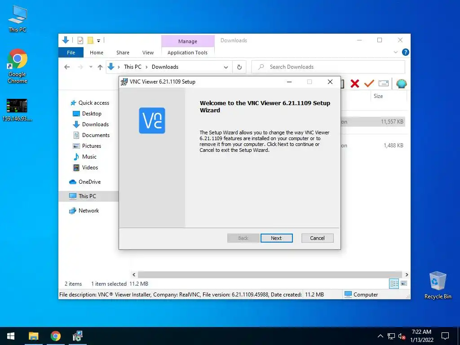The width and height of the screenshot is (460, 345).
Task: Open the notification center icon
Action: [445, 336]
